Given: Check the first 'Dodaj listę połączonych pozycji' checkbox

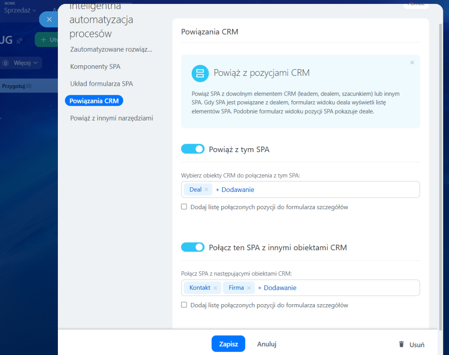Looking at the screenshot, I should [184, 207].
